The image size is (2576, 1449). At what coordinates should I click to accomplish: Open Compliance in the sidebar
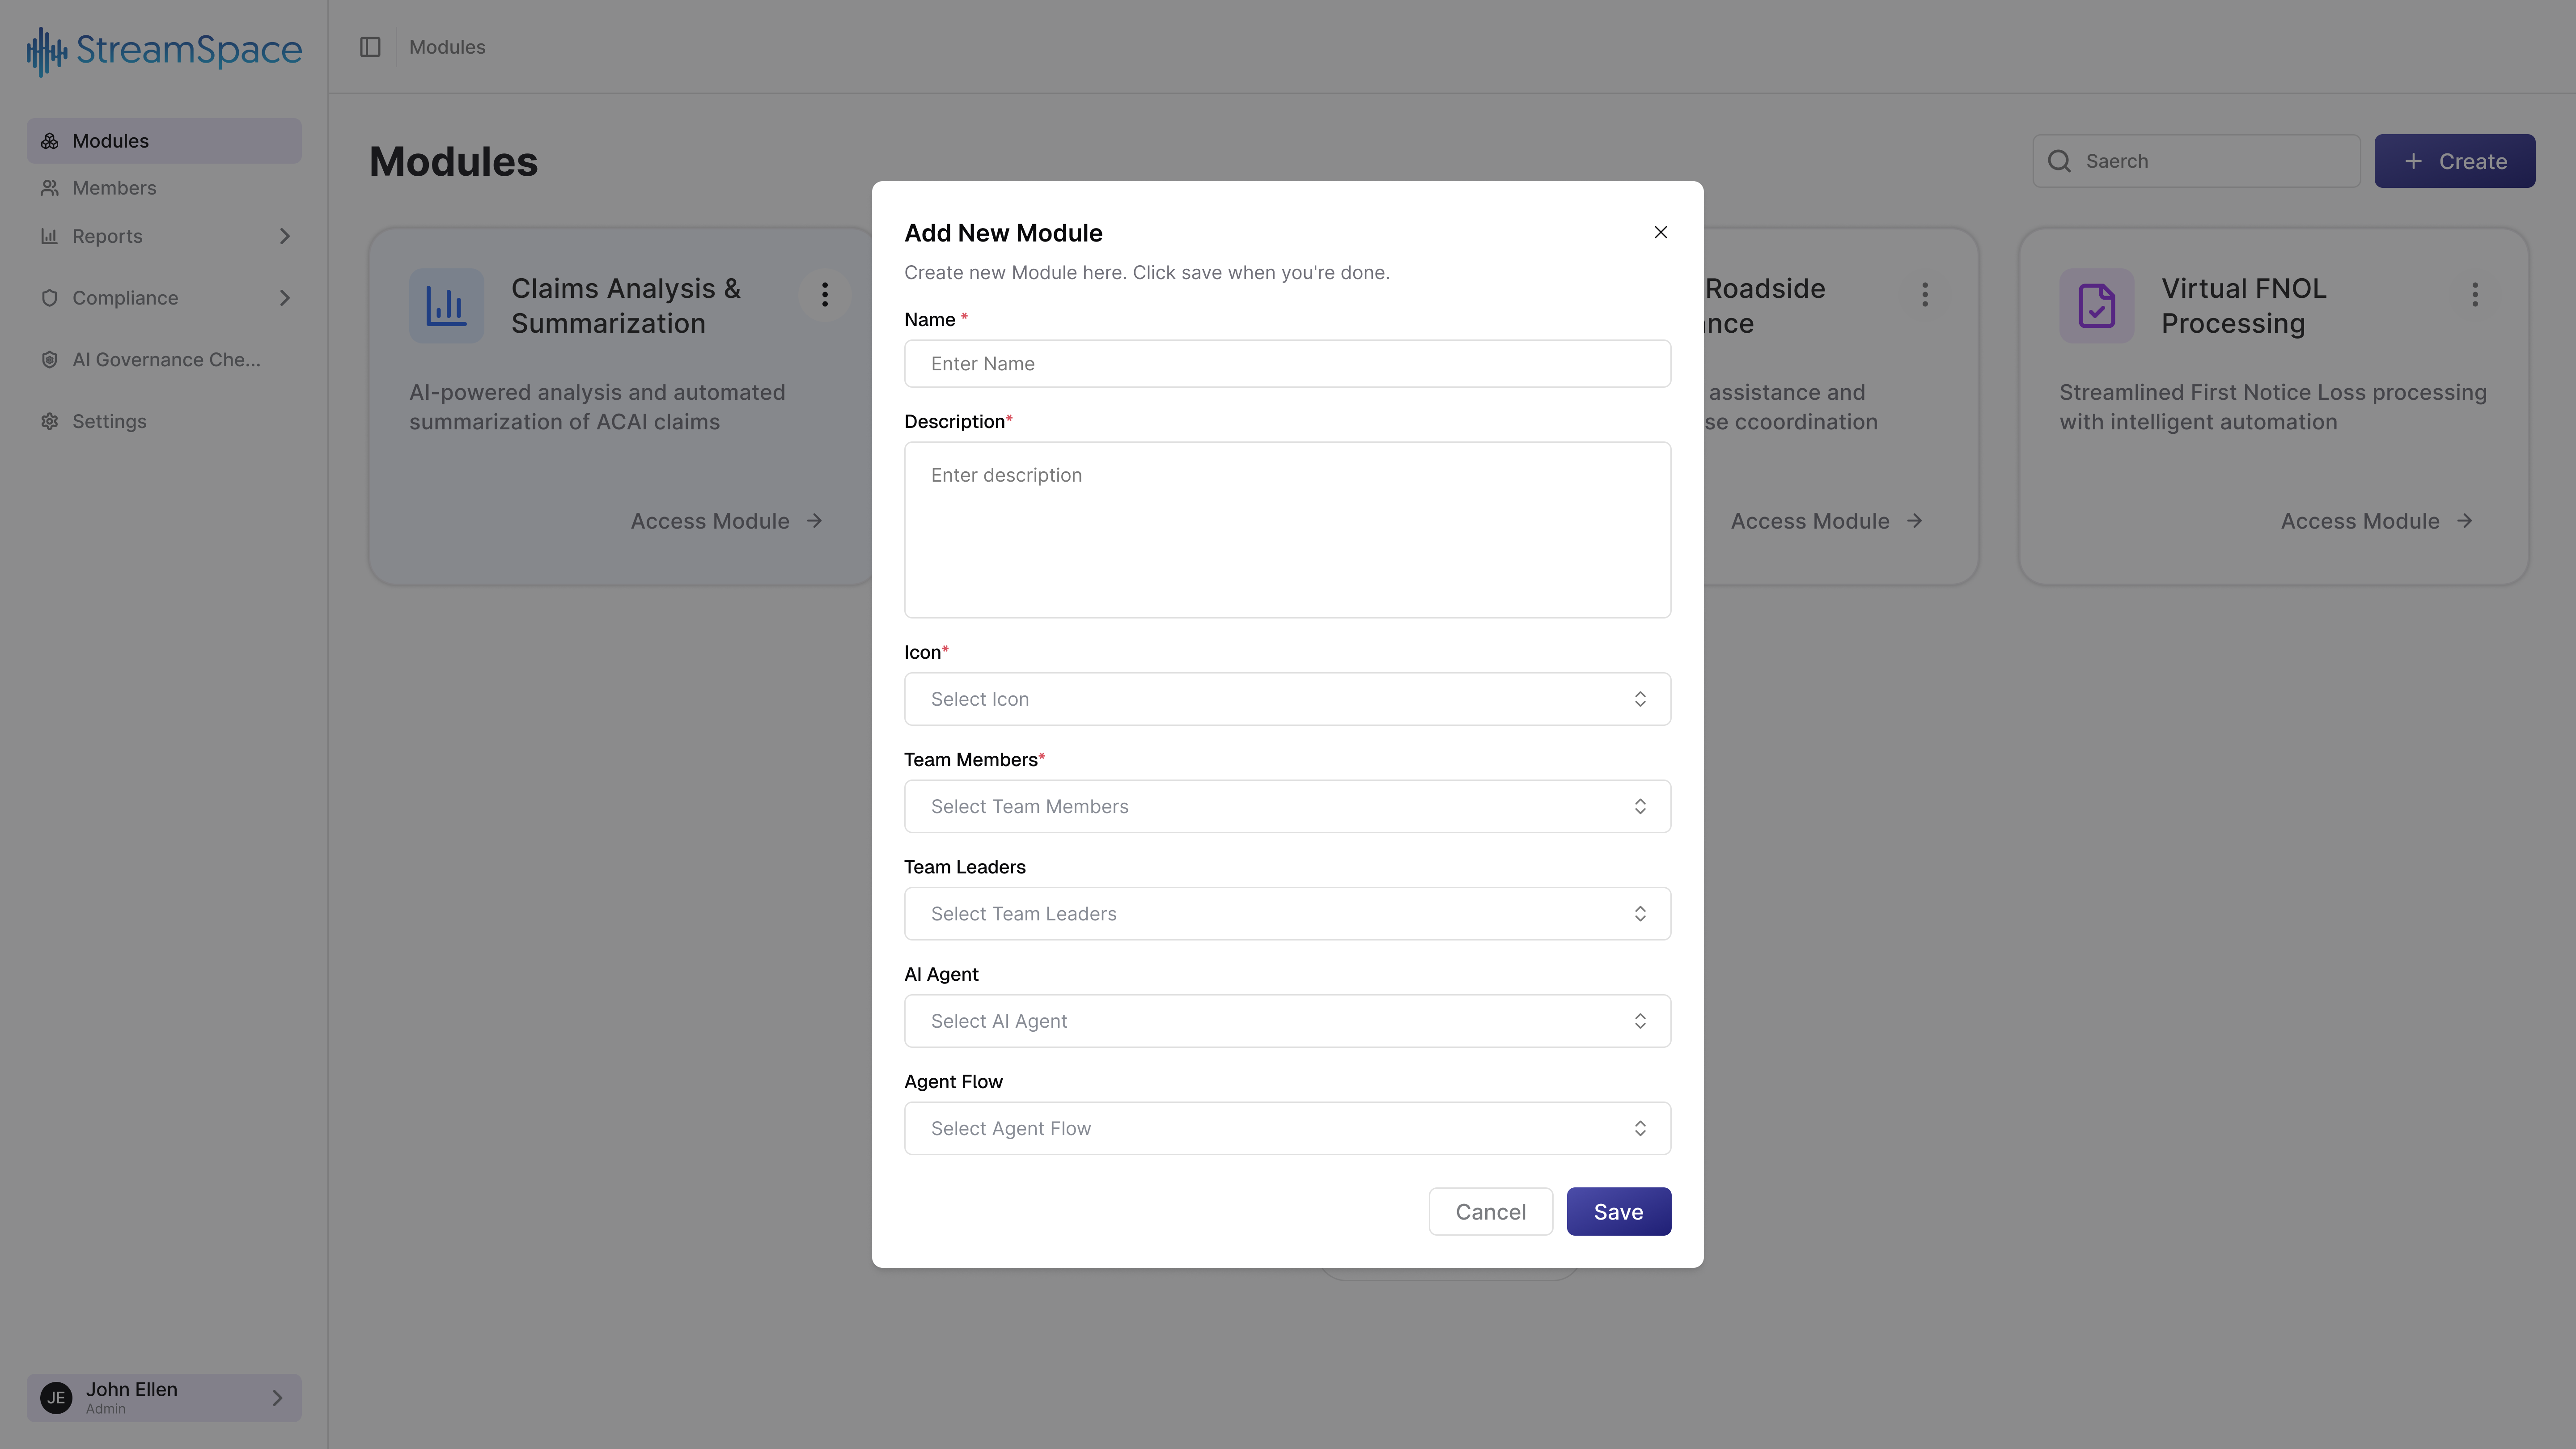pos(164,298)
